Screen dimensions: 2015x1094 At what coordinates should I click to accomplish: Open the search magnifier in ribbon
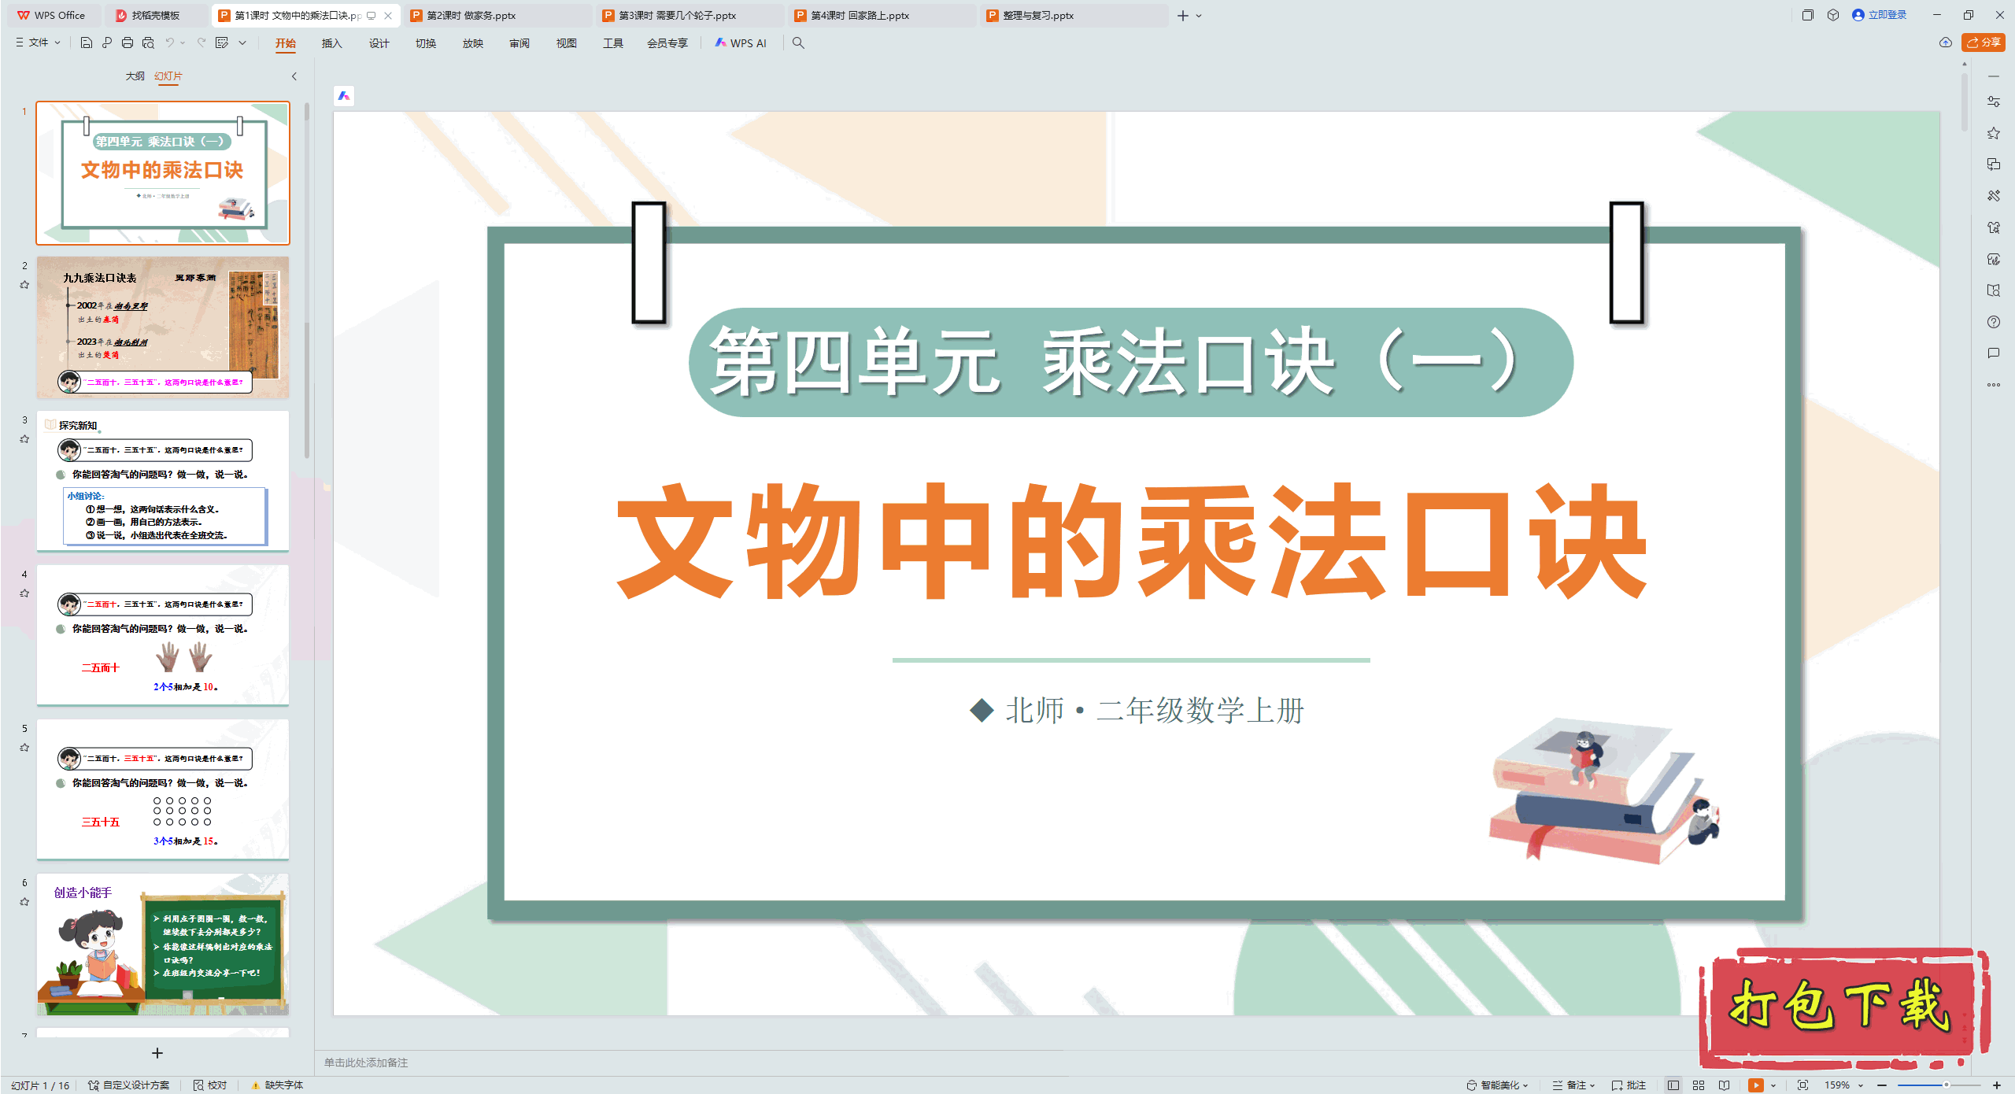(798, 43)
